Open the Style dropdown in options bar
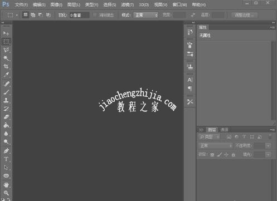Viewport: 277px width, 201px height. [x=146, y=15]
